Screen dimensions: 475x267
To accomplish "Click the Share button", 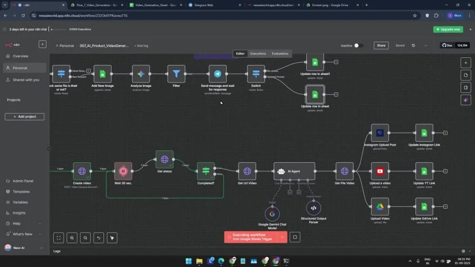I will coord(381,46).
